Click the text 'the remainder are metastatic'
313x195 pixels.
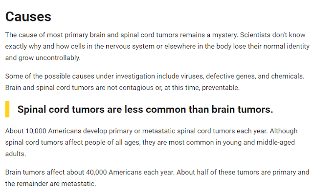(x=50, y=184)
